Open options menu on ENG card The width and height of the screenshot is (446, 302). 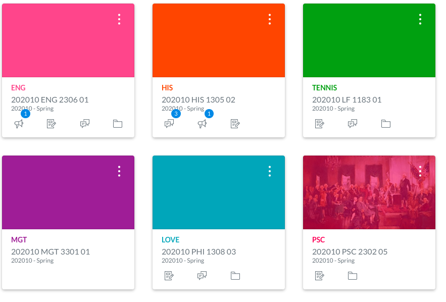pyautogui.click(x=119, y=19)
